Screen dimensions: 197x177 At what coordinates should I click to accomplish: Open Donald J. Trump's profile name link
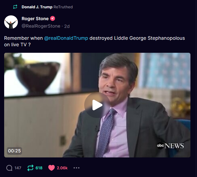tap(37, 7)
